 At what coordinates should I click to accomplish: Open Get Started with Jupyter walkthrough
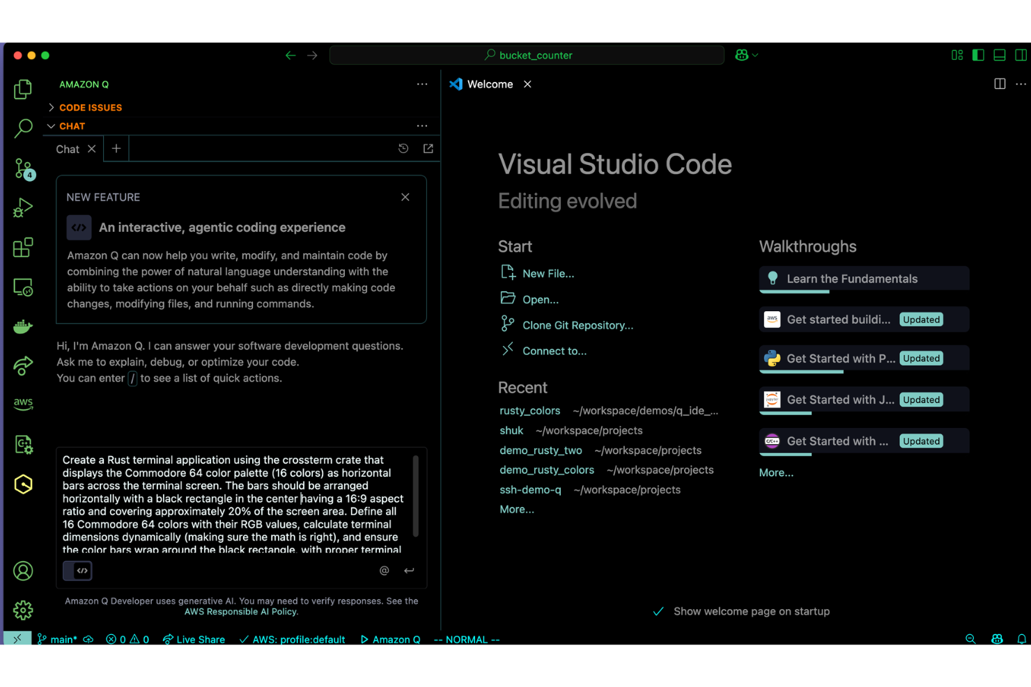(864, 400)
